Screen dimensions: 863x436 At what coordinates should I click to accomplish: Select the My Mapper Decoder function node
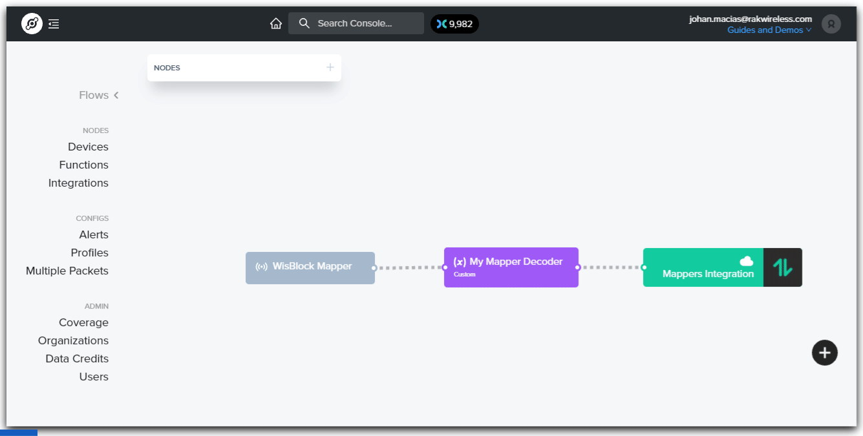point(511,267)
